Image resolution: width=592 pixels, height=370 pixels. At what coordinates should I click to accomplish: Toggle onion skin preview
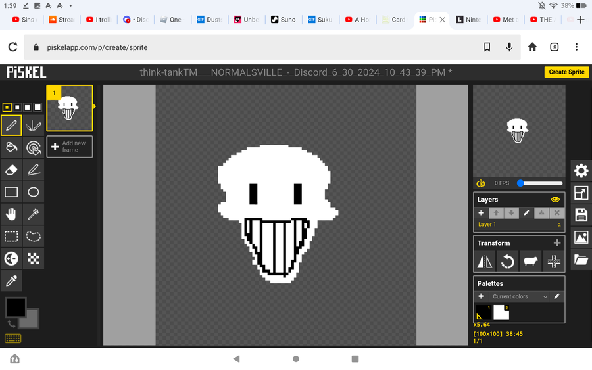481,183
